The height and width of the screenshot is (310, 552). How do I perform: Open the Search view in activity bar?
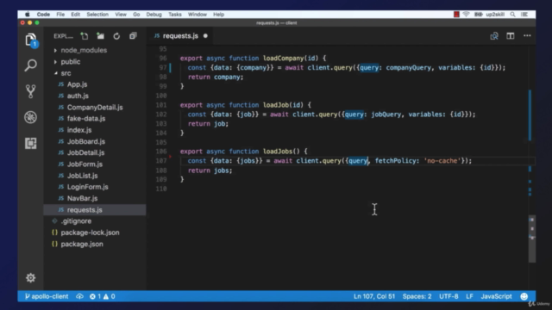pyautogui.click(x=31, y=65)
